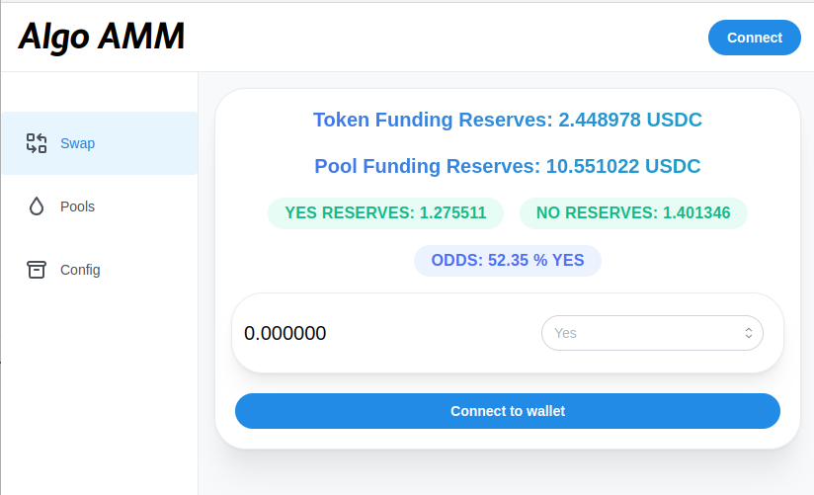Click the ODDS 52.35 % YES badge
814x495 pixels.
pyautogui.click(x=508, y=260)
